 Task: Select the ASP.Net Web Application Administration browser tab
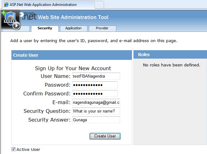[x=48, y=5]
